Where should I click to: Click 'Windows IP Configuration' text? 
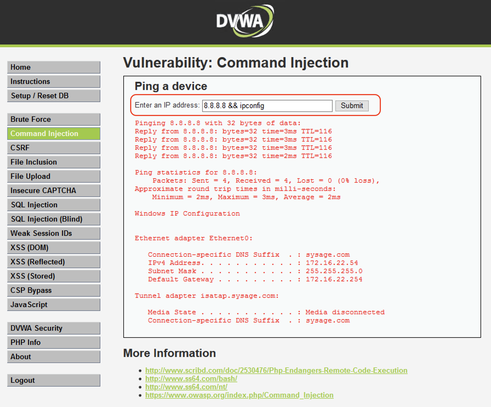187,214
